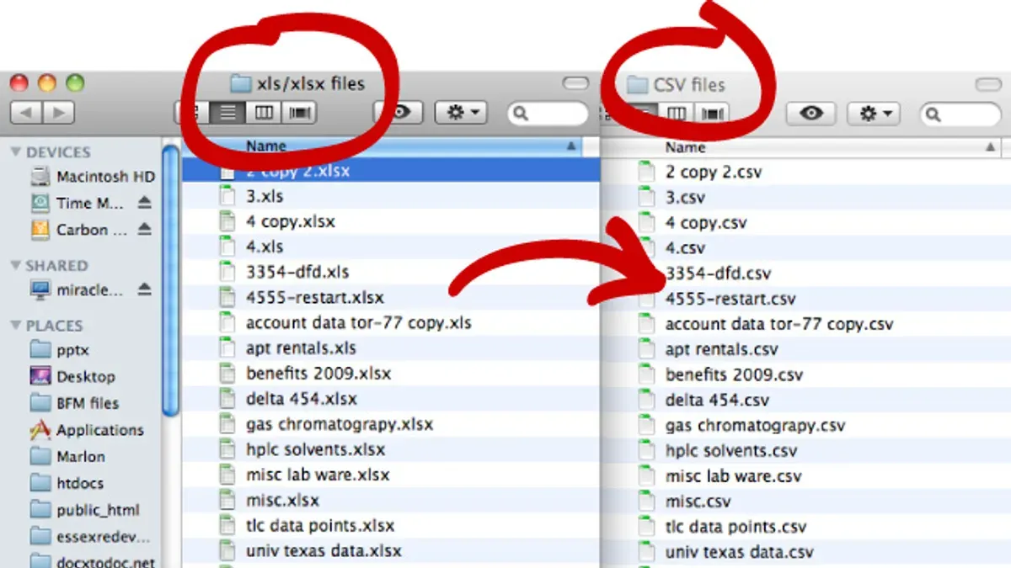Open Quick Look eye button in CSV files window
This screenshot has height=568, width=1011.
(x=810, y=113)
